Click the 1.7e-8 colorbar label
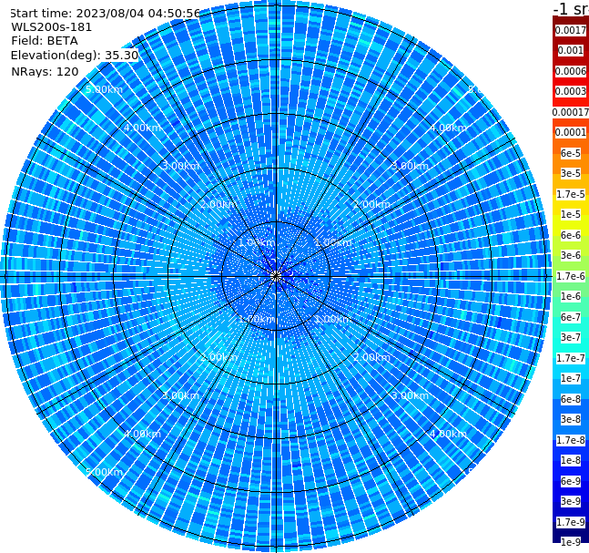The image size is (589, 553). pyautogui.click(x=571, y=440)
